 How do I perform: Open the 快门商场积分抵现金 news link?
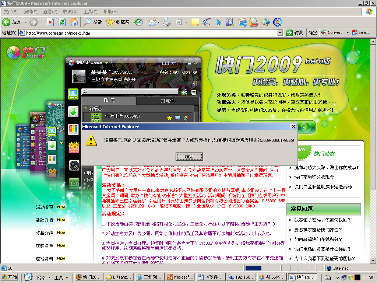(314, 177)
